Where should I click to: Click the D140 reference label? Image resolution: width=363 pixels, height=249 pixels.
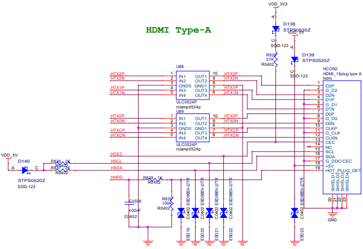click(x=24, y=161)
